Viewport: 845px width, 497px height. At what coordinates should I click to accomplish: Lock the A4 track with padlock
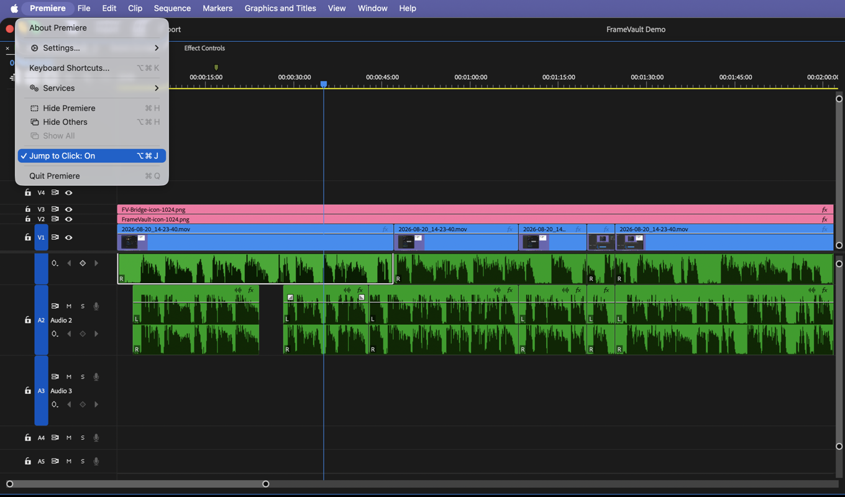click(x=27, y=438)
